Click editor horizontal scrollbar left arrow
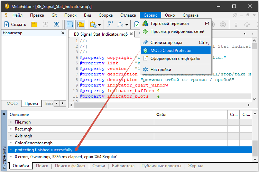This screenshot has width=259, height=172. (71, 105)
